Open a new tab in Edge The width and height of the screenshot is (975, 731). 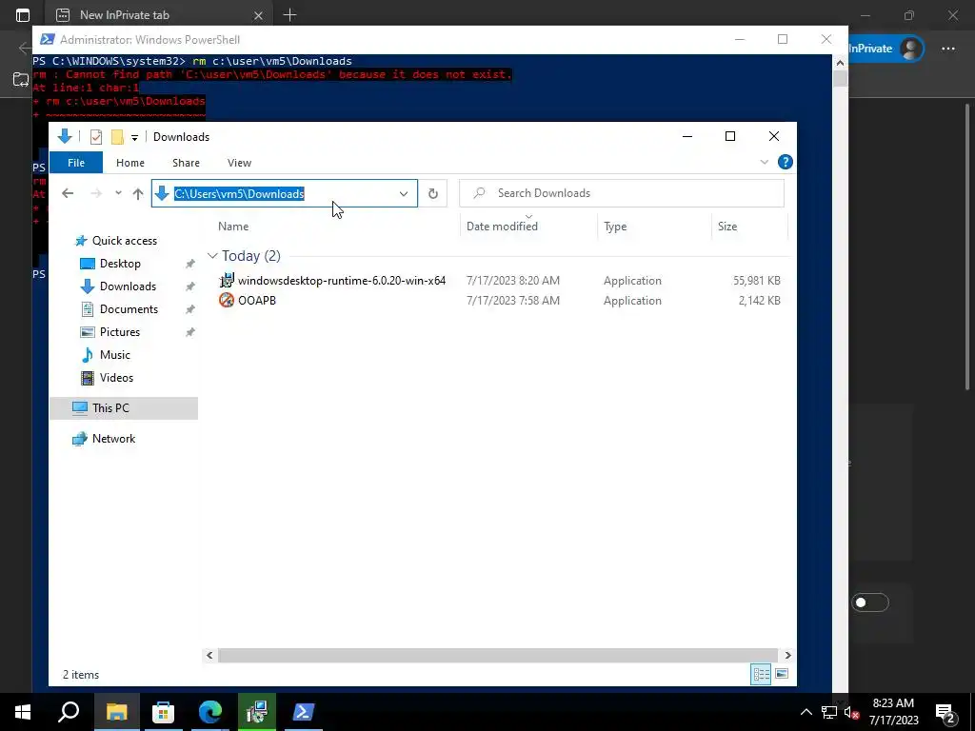click(289, 15)
